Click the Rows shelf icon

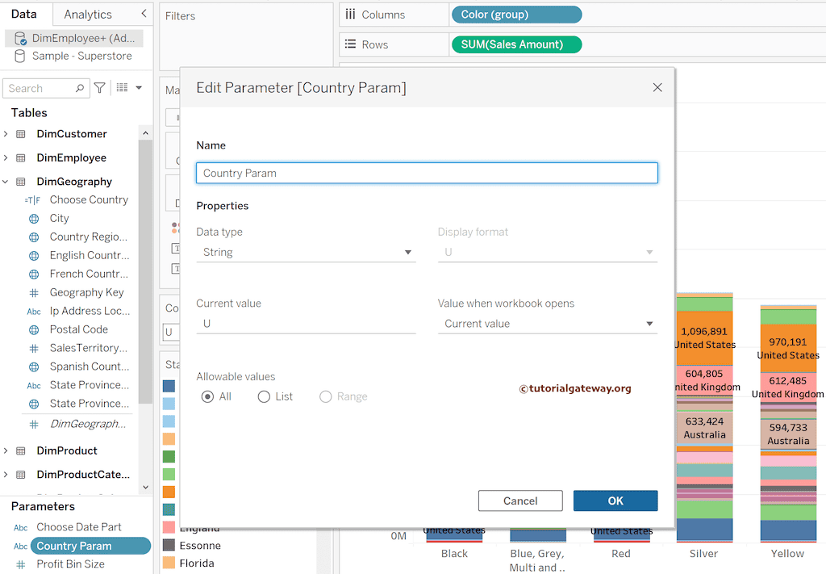(350, 44)
